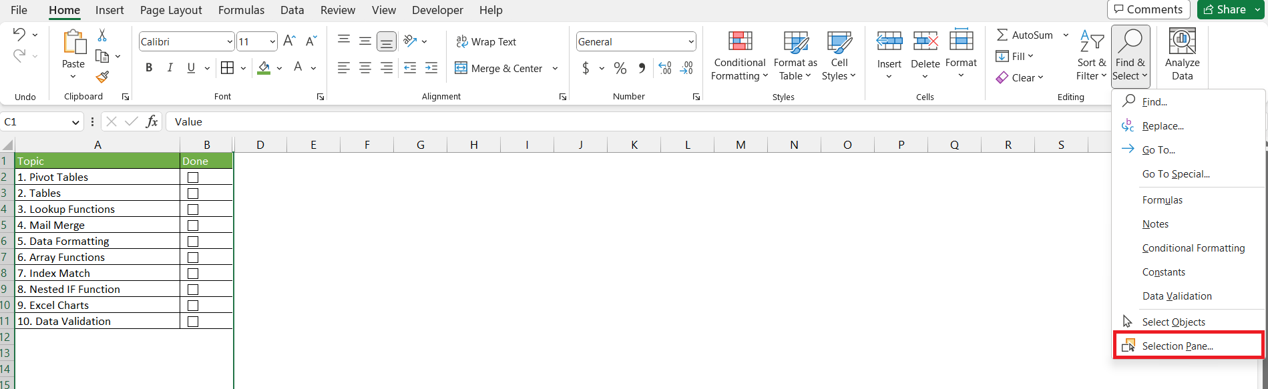Click Increase Decimal icon

[665, 68]
